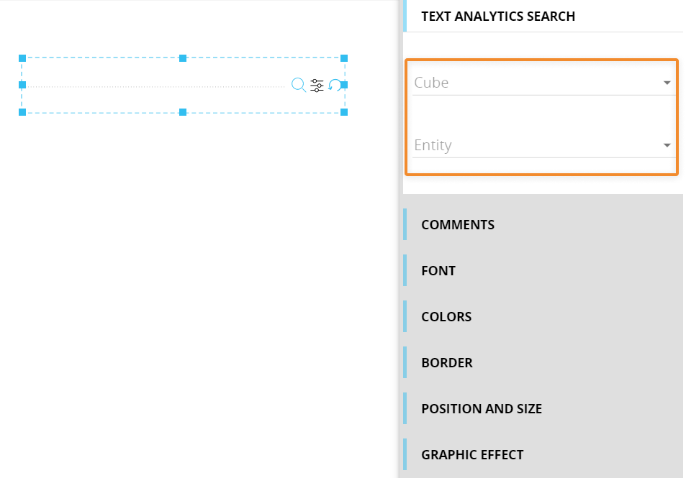Select the bottom-left resize handle of widget
Image resolution: width=686 pixels, height=478 pixels.
[x=22, y=112]
